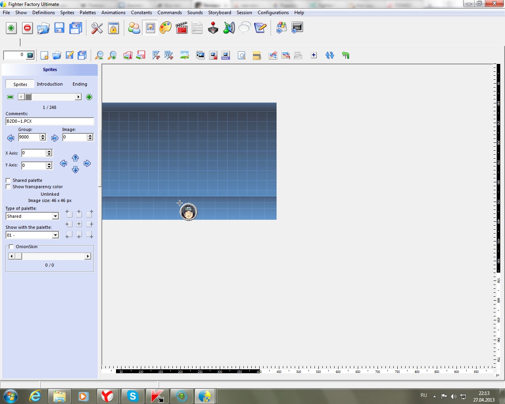Click the green undo arrow icon
The height and width of the screenshot is (404, 505).
point(346,56)
